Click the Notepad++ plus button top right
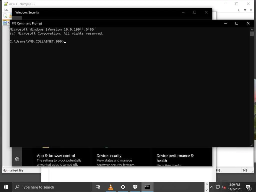The width and height of the screenshot is (256, 192). pyautogui.click(x=238, y=10)
